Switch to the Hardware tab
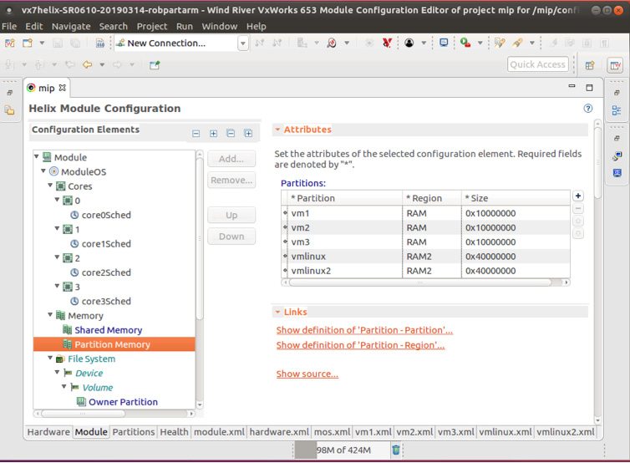The image size is (630, 463). (48, 432)
